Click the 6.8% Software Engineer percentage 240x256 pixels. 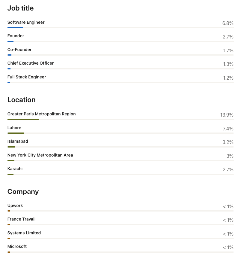[228, 23]
